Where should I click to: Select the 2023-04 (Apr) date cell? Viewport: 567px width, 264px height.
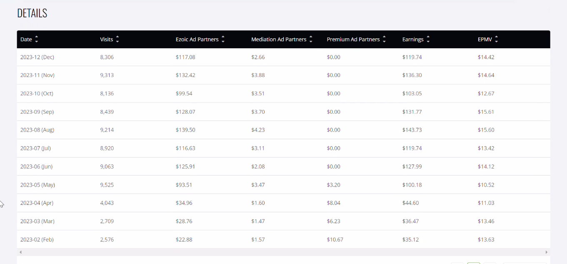click(x=37, y=203)
